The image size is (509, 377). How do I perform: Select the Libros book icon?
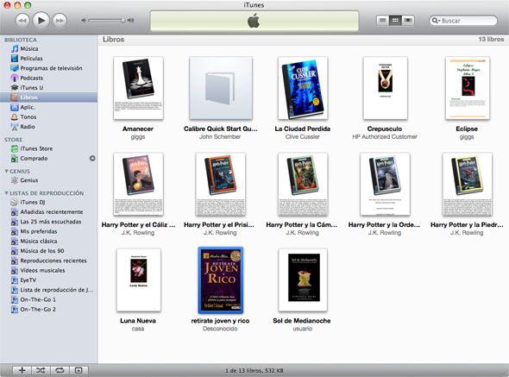point(15,97)
